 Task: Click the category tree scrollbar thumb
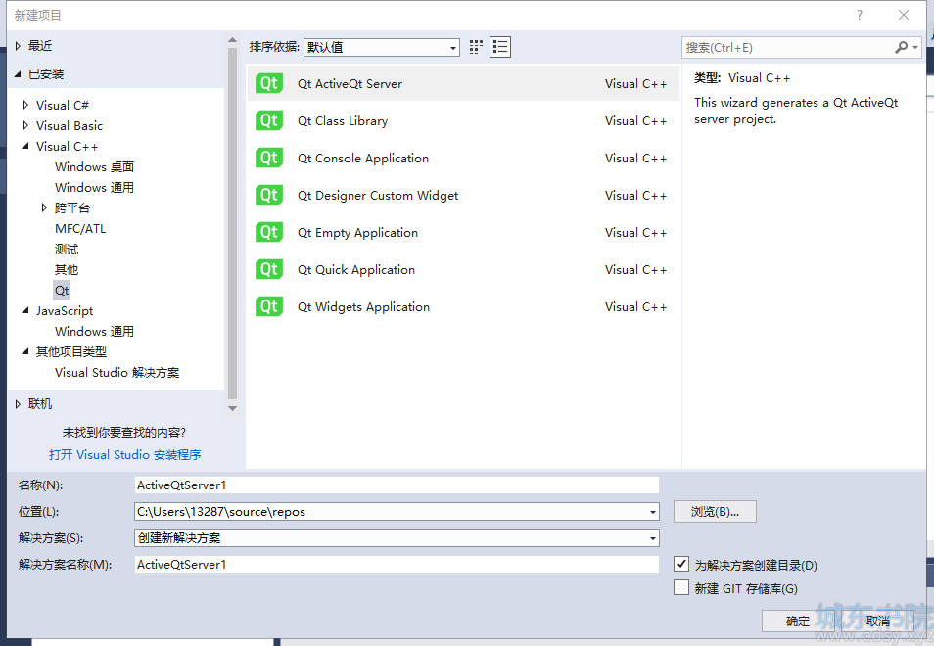pyautogui.click(x=232, y=223)
